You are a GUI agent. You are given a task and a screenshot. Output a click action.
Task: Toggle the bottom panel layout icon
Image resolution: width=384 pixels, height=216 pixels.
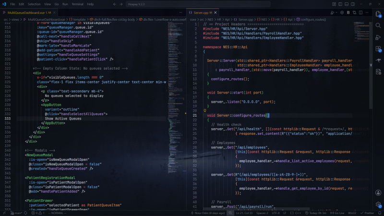tap(347, 4)
